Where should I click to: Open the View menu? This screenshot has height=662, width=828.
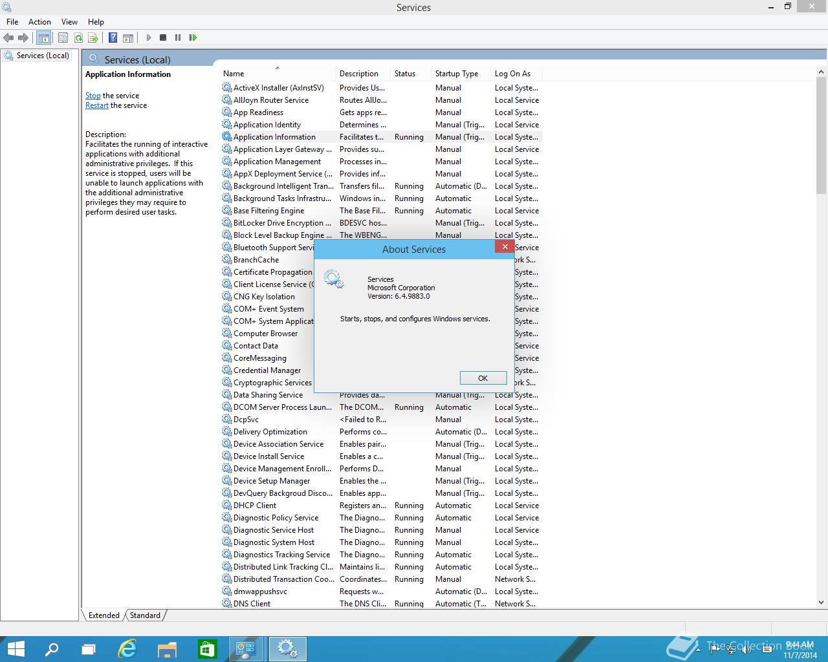pos(69,21)
